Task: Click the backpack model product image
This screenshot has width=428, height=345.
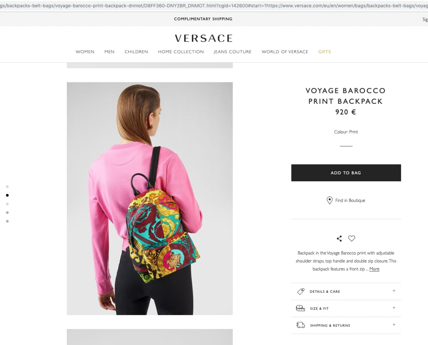Action: point(150,198)
